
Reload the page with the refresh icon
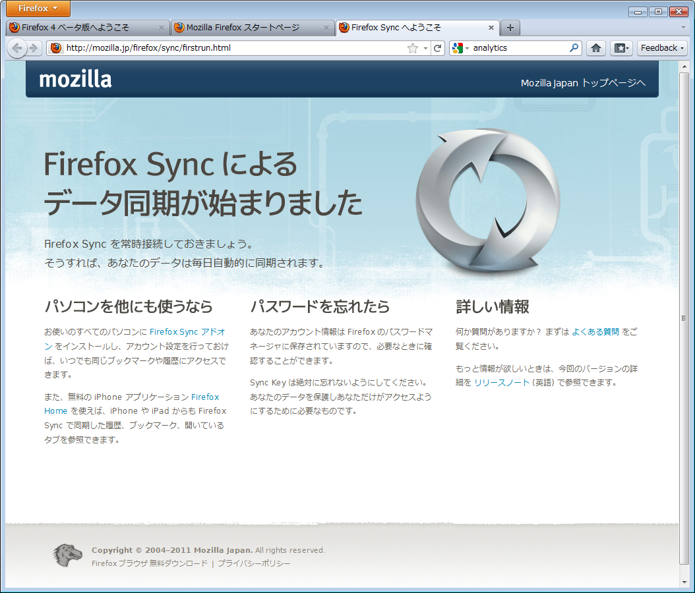(437, 48)
